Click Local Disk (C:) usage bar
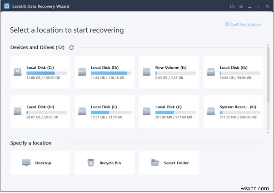The width and height of the screenshot is (274, 193). (47, 73)
